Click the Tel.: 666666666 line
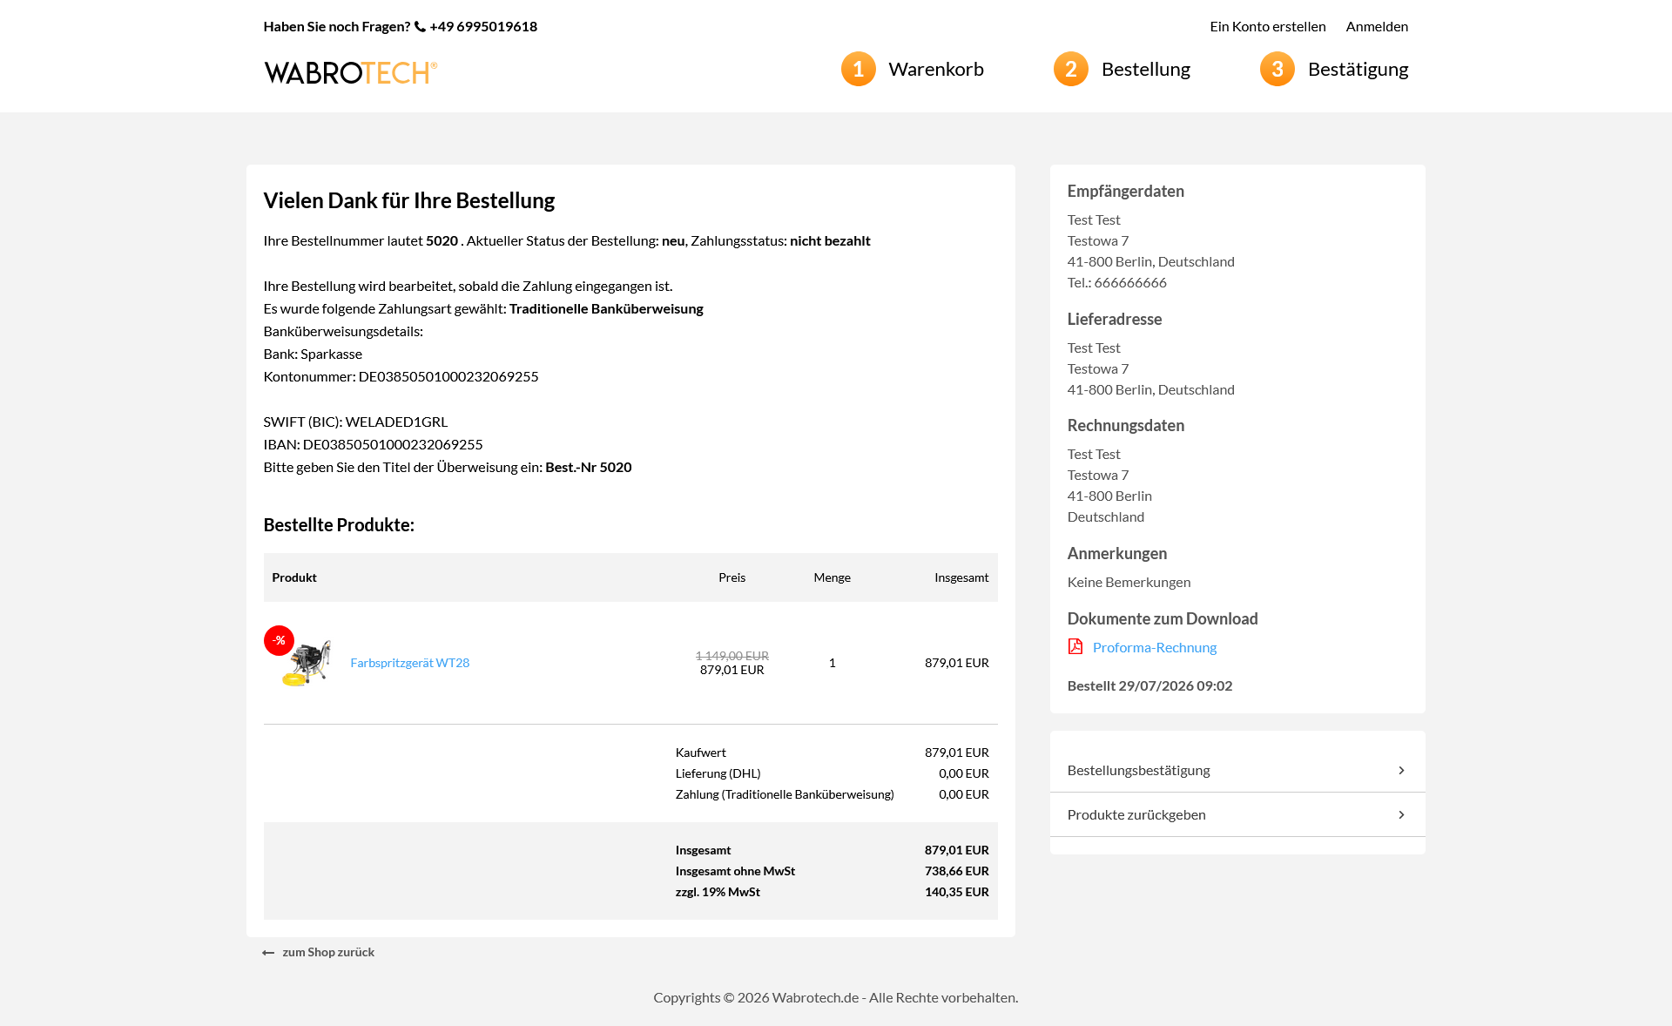The image size is (1672, 1026). 1116,282
